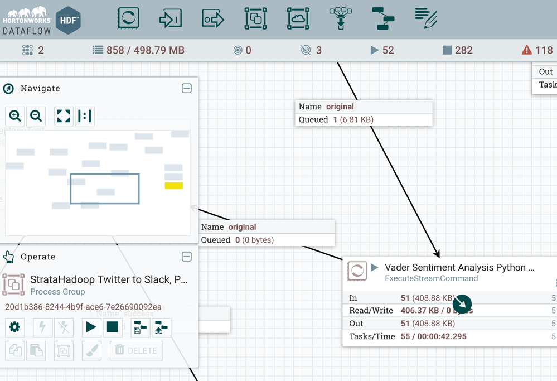
Task: Click the Process Group icon in Operate panel
Action: pyautogui.click(x=13, y=284)
